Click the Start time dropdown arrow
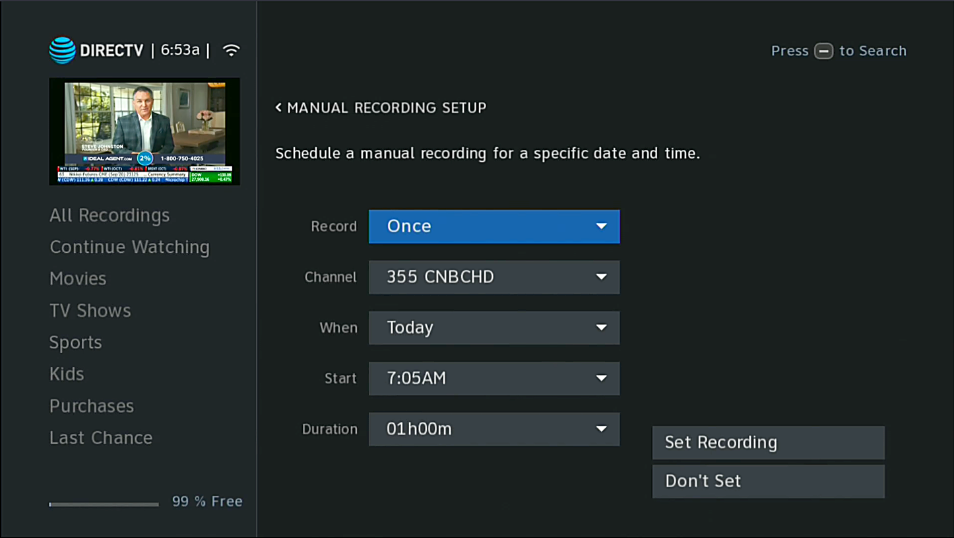954x538 pixels. (601, 378)
